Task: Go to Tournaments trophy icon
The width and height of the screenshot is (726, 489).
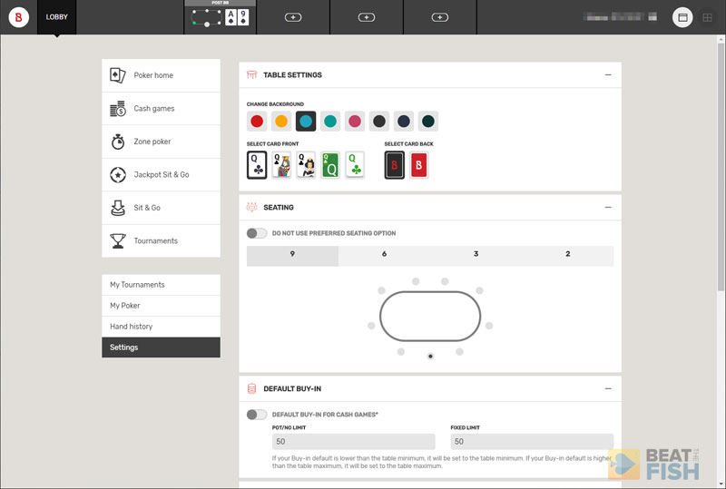Action: (118, 240)
